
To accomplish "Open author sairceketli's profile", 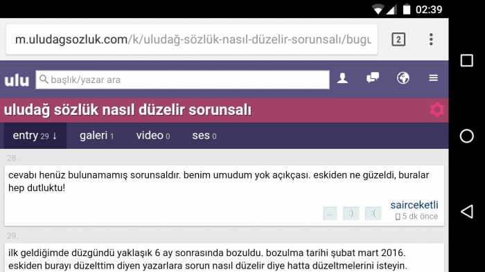I will [414, 205].
